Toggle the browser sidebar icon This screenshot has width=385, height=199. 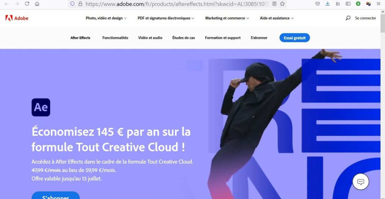(348, 4)
